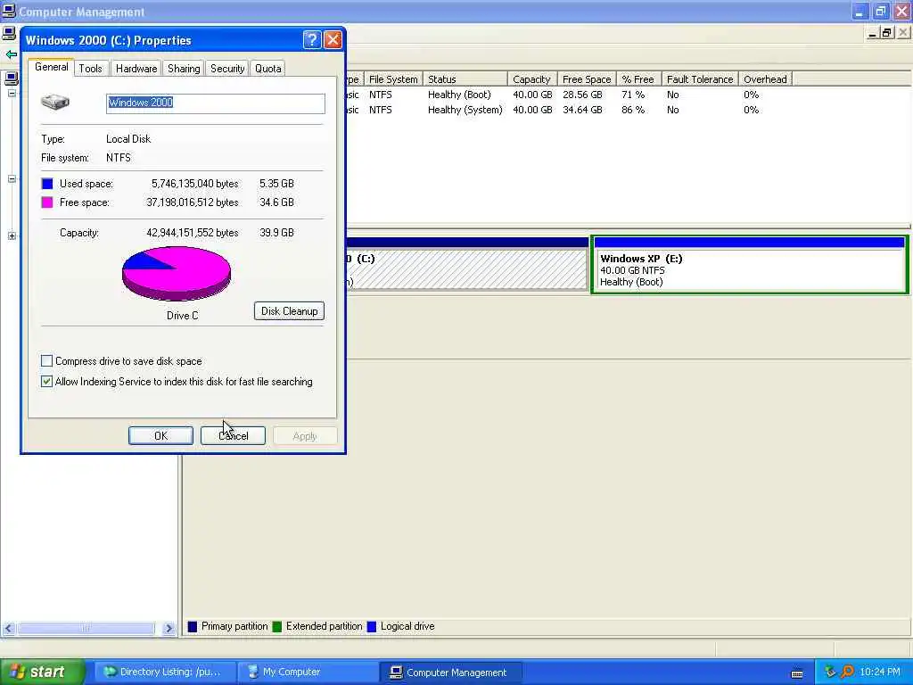Click the OK button
The image size is (913, 685).
point(160,435)
